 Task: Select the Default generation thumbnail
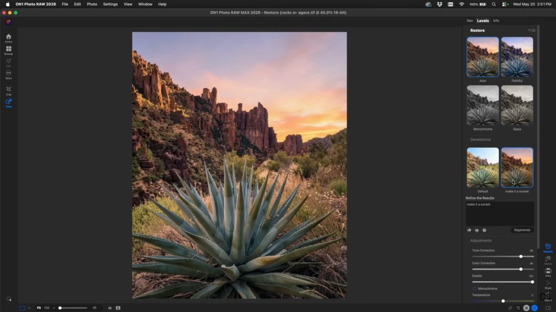[483, 167]
